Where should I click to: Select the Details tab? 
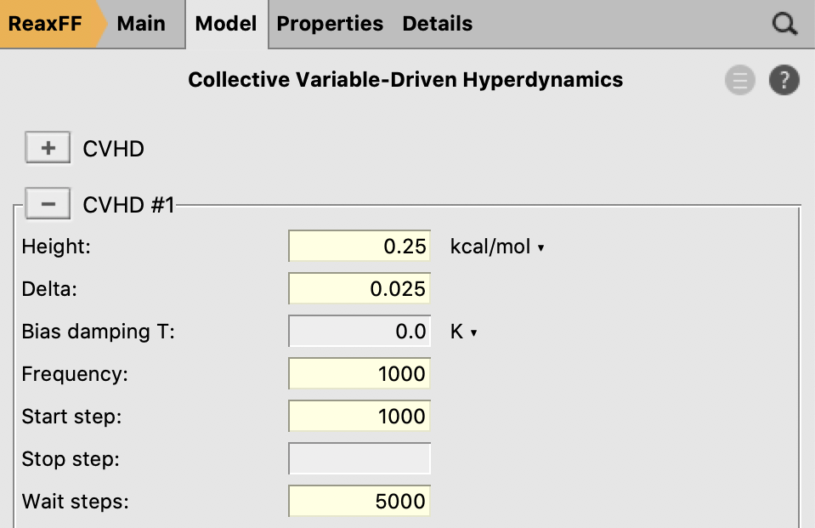pos(437,24)
